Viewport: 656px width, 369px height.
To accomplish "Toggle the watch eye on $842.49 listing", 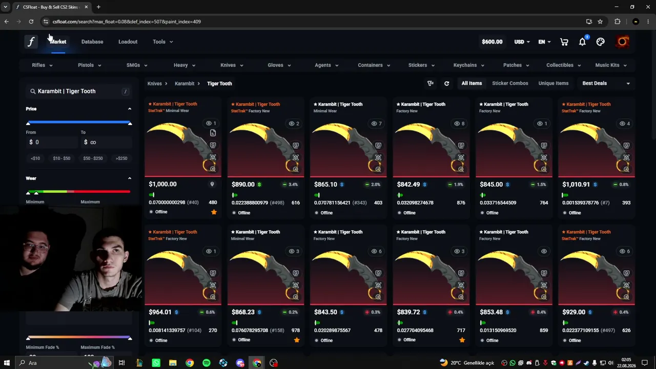I will [x=459, y=124].
